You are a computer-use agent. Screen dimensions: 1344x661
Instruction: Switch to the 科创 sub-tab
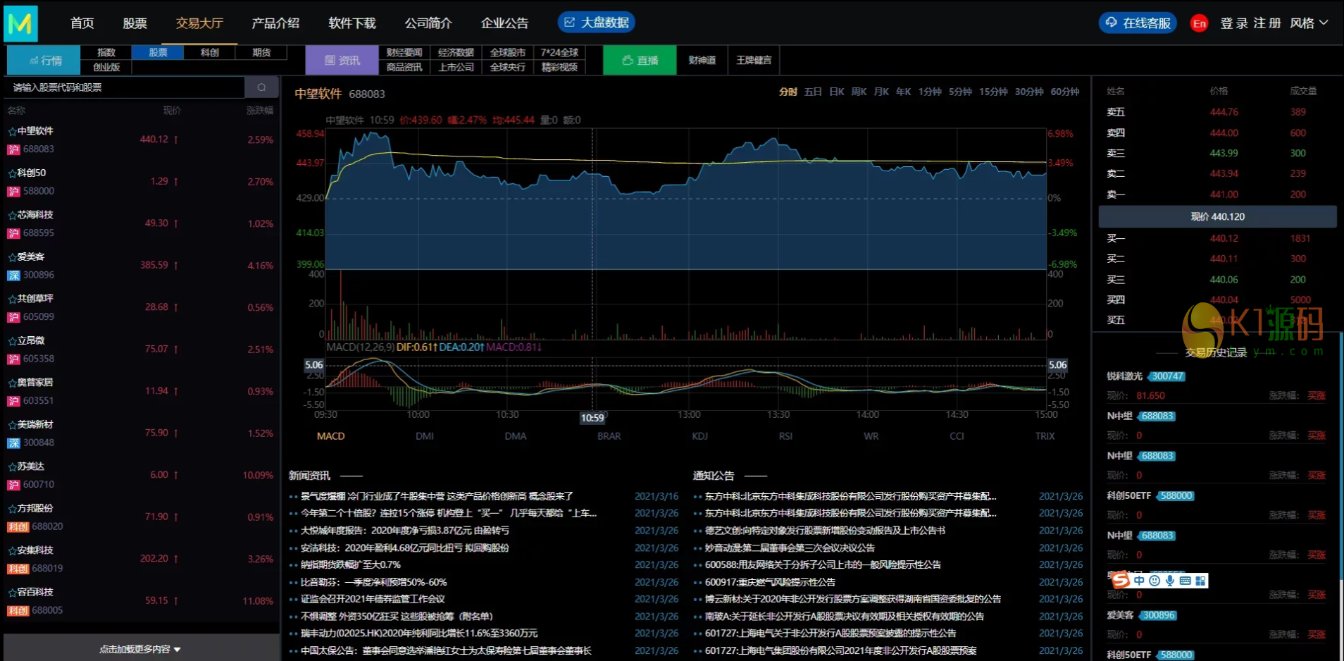(x=210, y=53)
